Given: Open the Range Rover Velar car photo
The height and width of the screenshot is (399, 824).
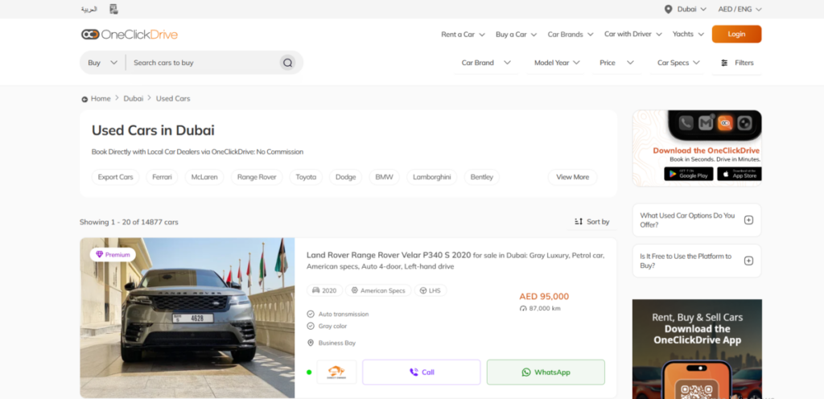Looking at the screenshot, I should pos(187,318).
